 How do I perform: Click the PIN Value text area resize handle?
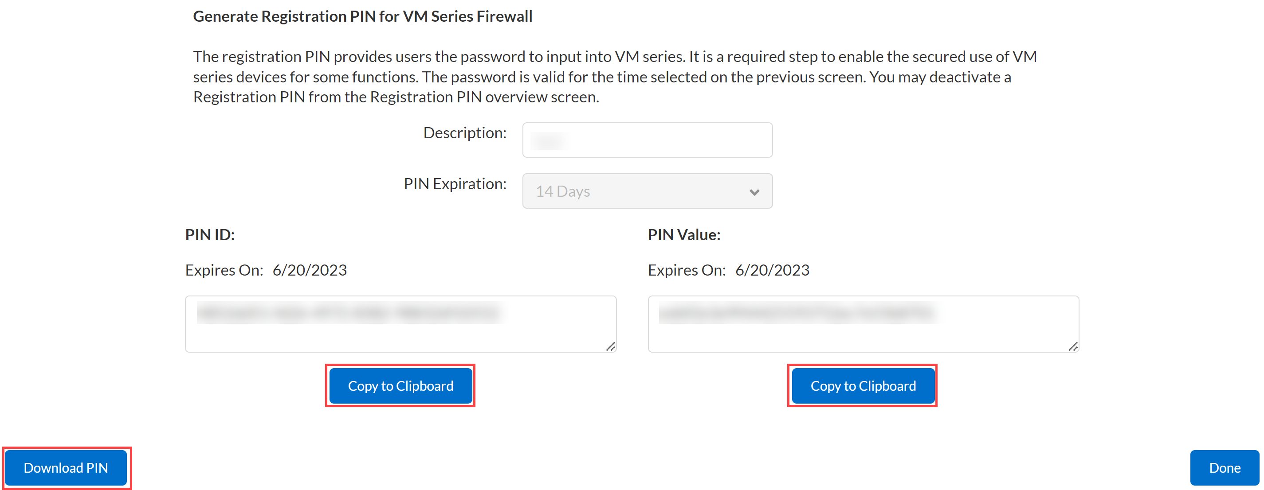(x=1073, y=347)
